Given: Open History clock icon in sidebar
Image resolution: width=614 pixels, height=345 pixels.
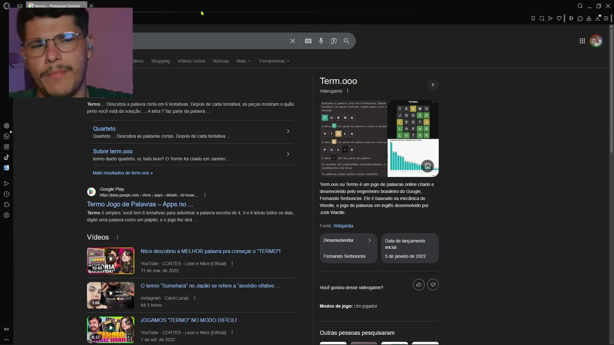Looking at the screenshot, I should (7, 194).
